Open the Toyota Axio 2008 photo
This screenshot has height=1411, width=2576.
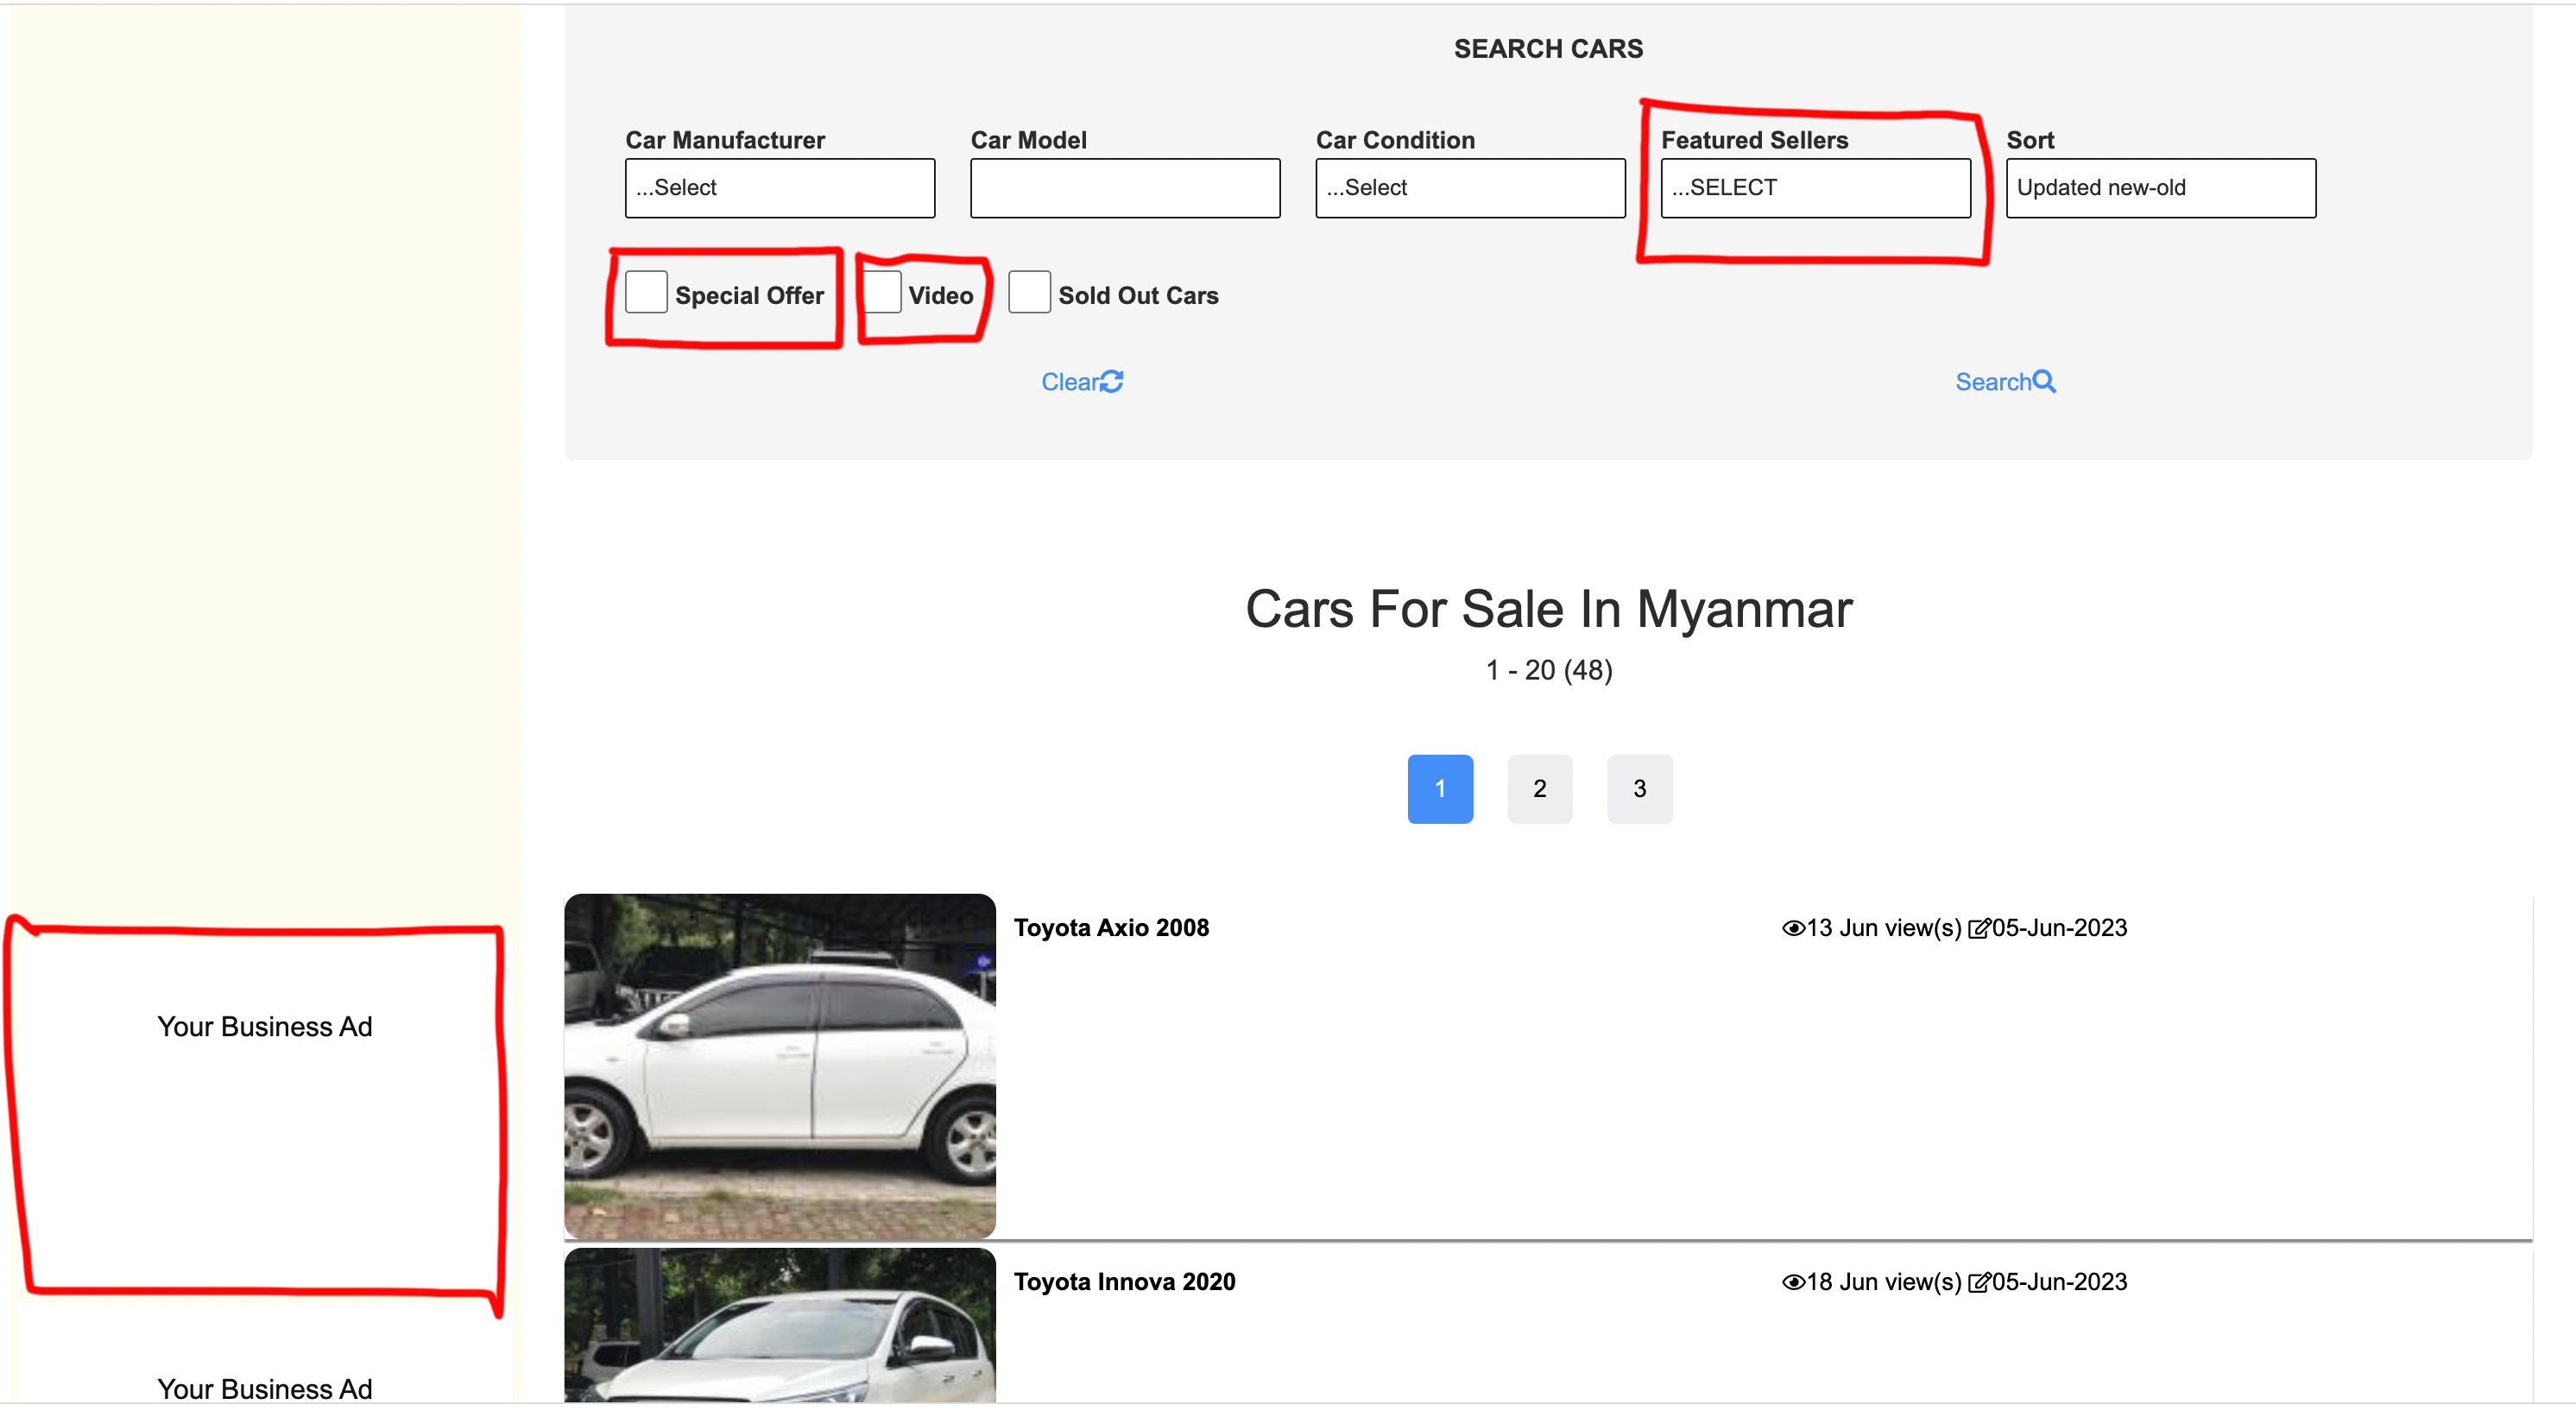coord(780,1067)
